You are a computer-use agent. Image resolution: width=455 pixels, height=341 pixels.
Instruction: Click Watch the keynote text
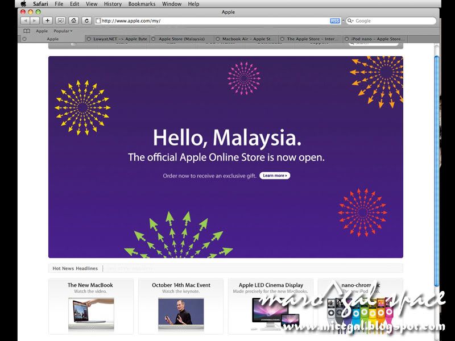click(181, 292)
